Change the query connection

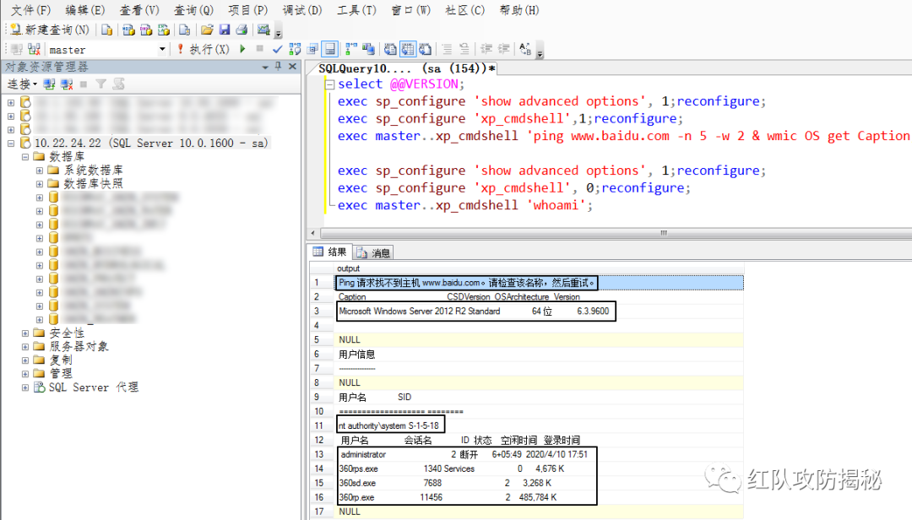34,50
